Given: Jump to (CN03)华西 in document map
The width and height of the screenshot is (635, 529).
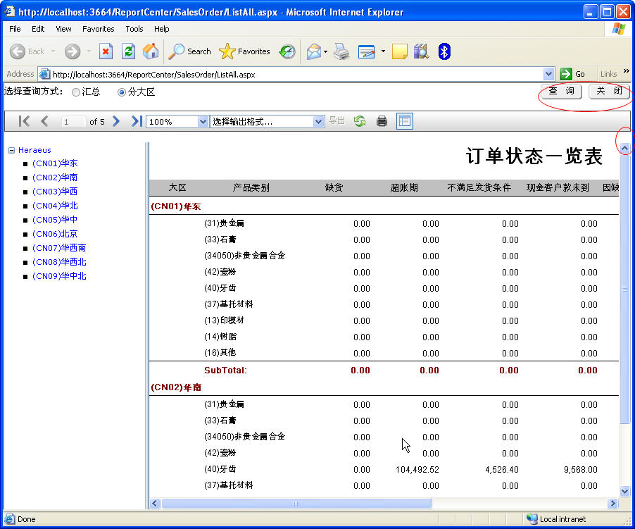Looking at the screenshot, I should pyautogui.click(x=55, y=191).
